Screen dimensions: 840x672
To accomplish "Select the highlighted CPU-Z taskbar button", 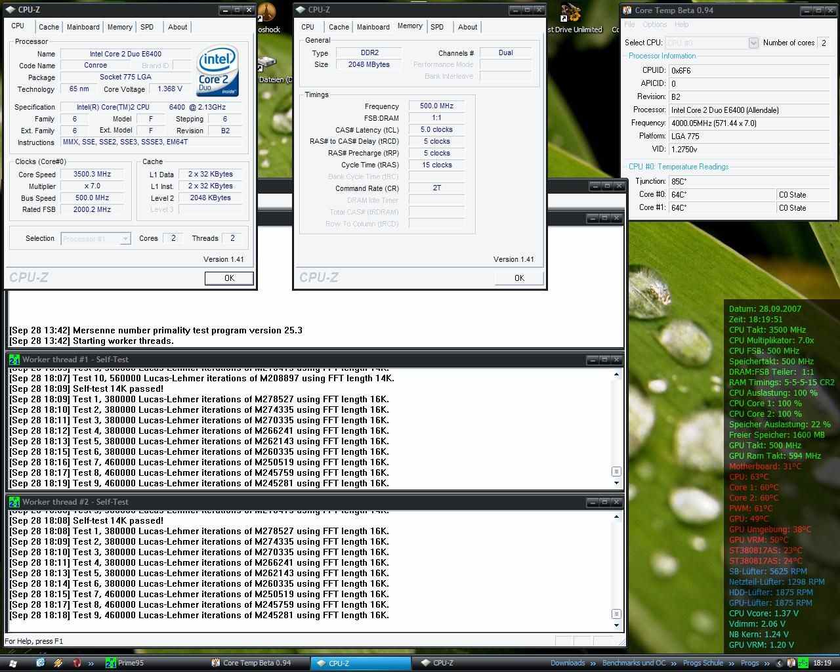I will (361, 663).
